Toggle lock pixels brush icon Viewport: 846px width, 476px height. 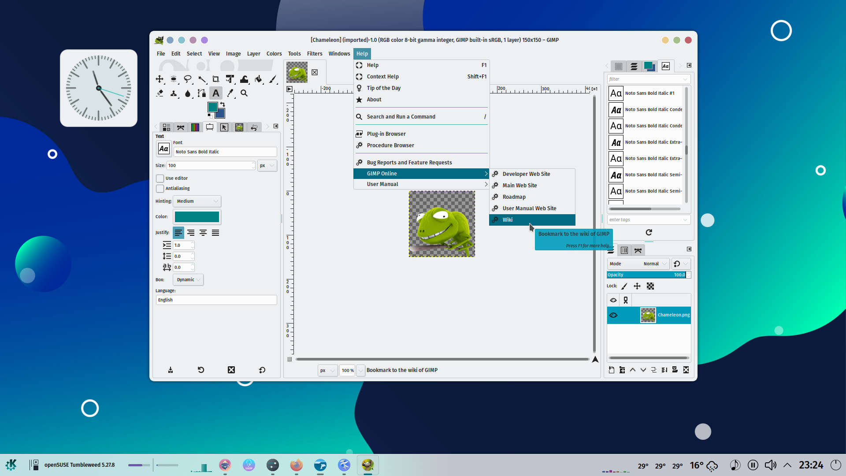[624, 286]
